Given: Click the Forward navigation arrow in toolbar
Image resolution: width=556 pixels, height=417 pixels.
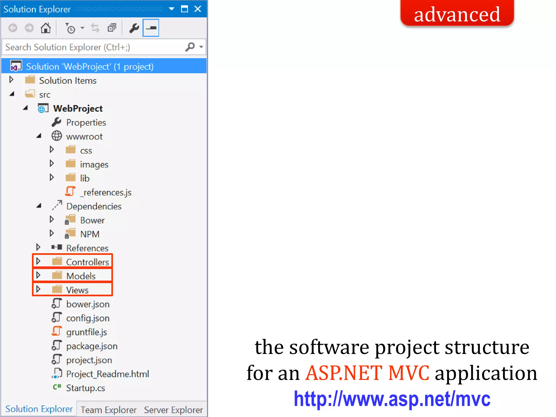Looking at the screenshot, I should coord(29,28).
